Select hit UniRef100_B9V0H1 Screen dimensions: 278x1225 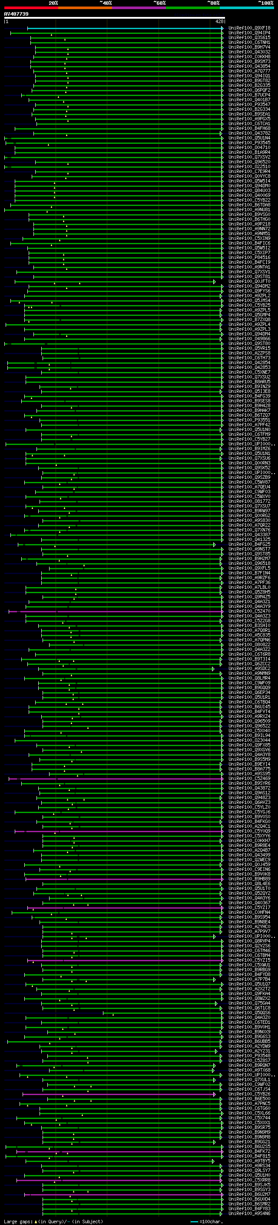coord(249,1027)
